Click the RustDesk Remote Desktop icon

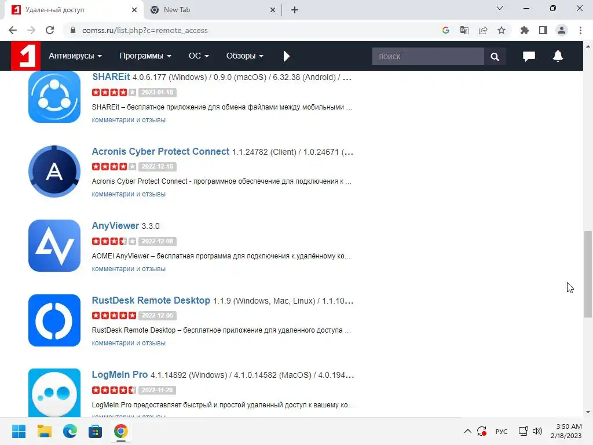54,320
